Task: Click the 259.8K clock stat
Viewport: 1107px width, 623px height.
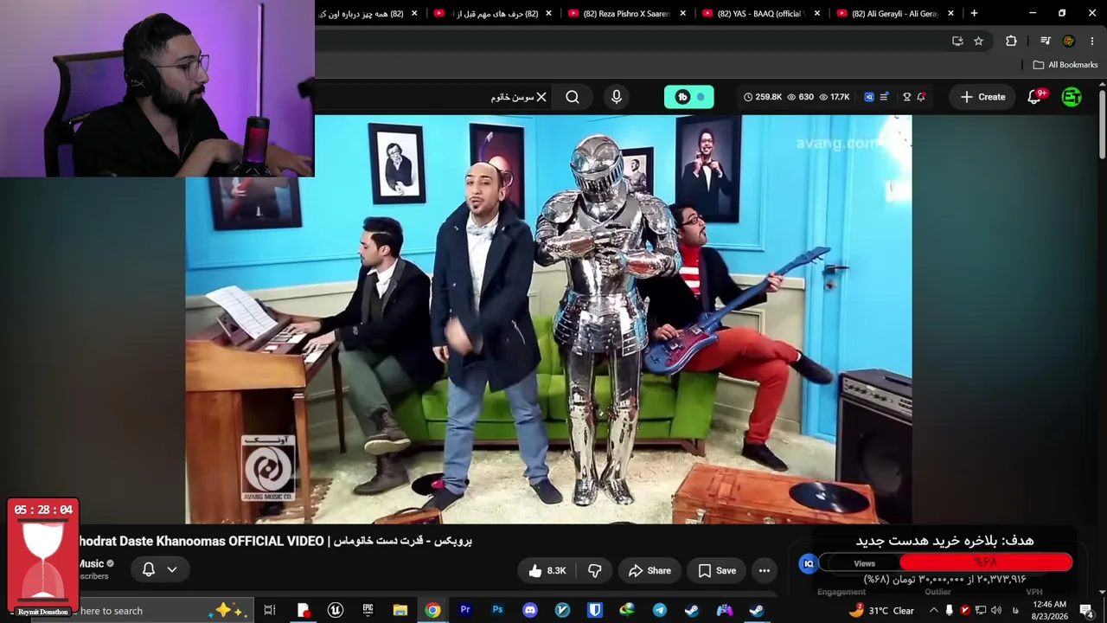Action: coord(763,97)
